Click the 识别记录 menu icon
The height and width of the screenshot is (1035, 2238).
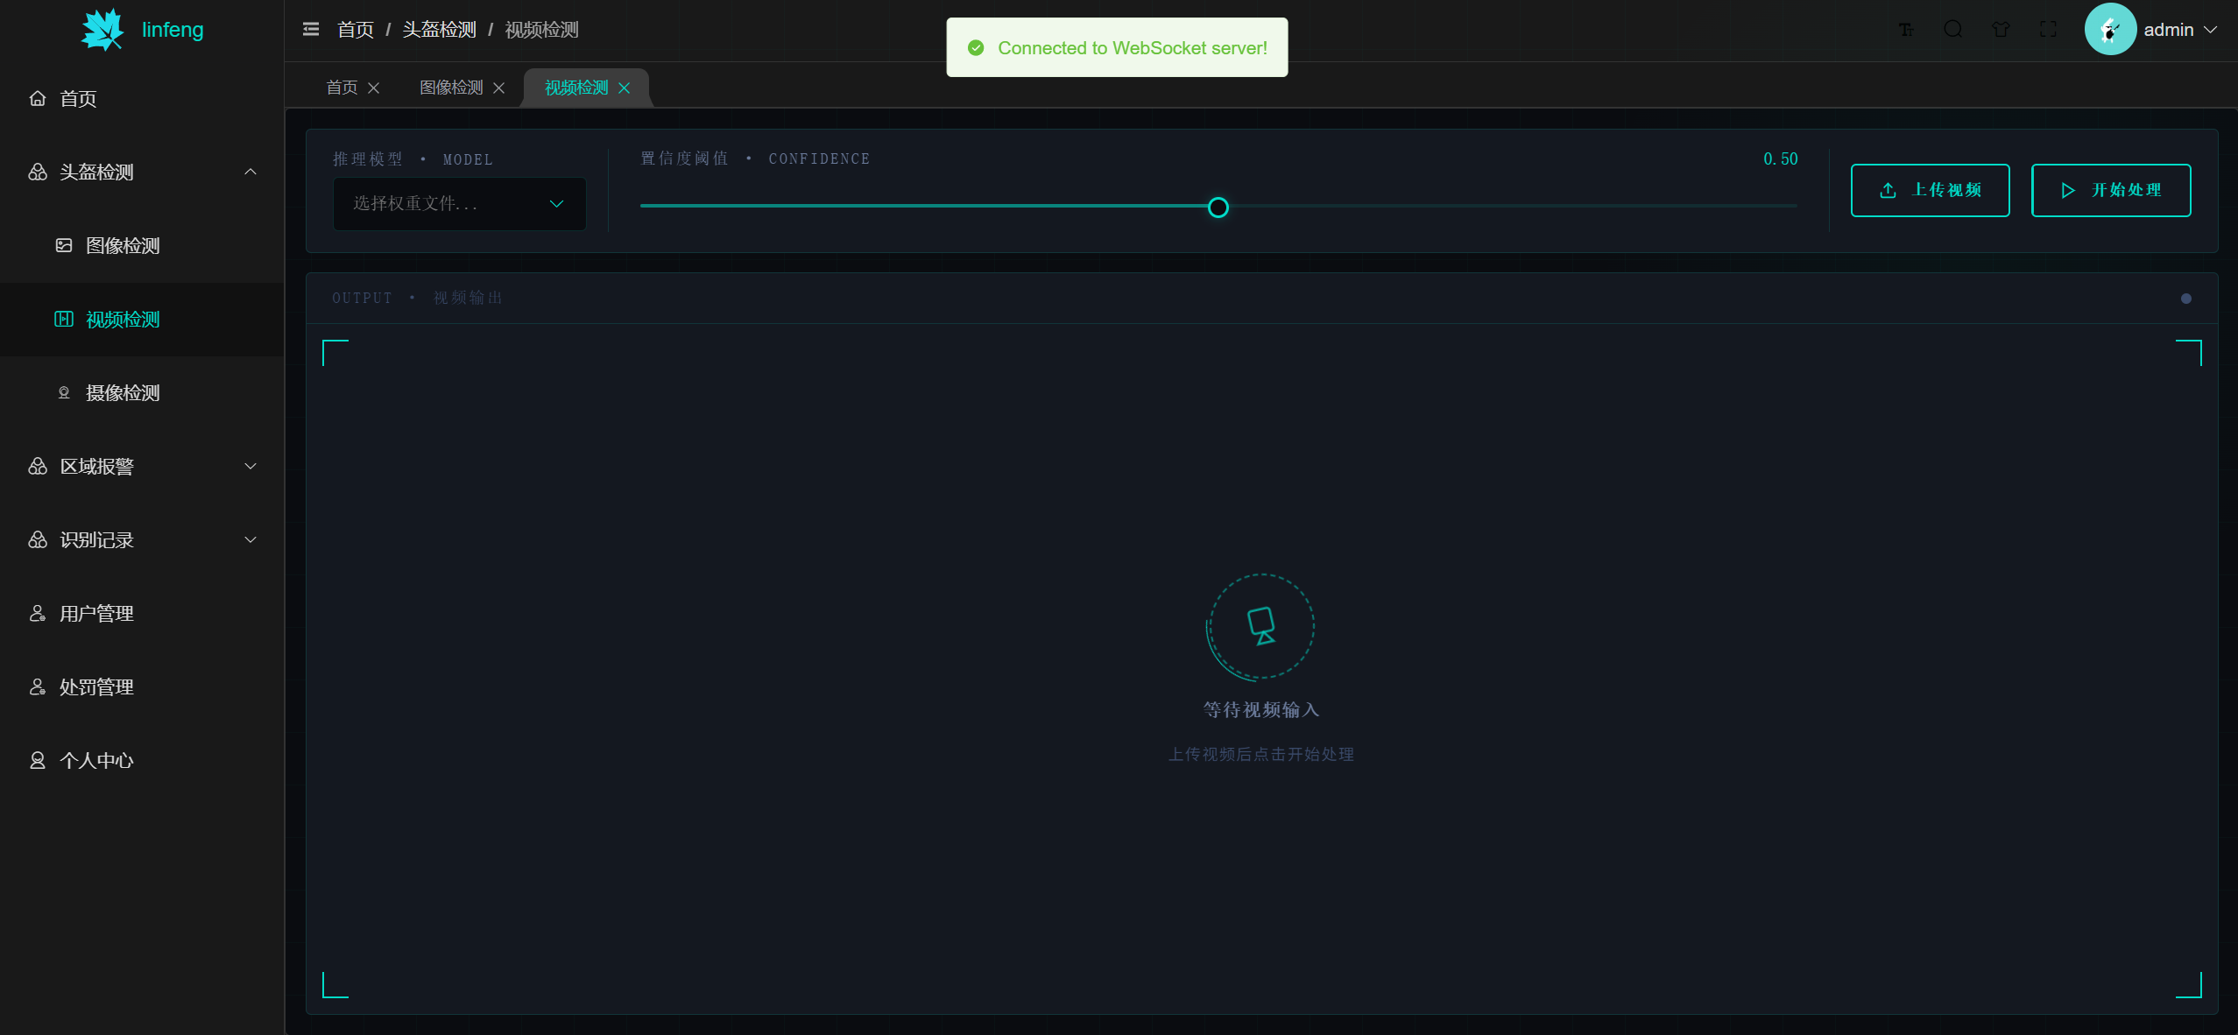[x=38, y=539]
